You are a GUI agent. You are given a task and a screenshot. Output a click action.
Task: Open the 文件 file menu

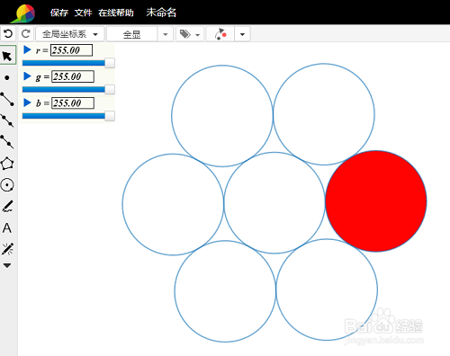pos(83,13)
